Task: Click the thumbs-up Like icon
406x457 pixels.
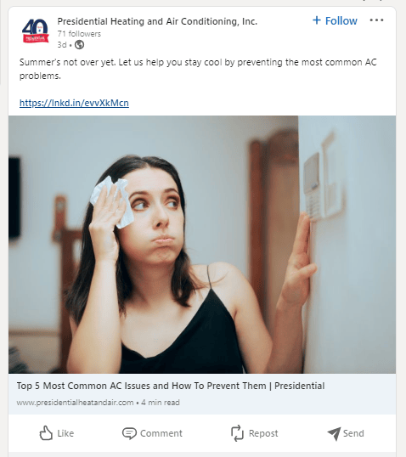Action: click(46, 433)
